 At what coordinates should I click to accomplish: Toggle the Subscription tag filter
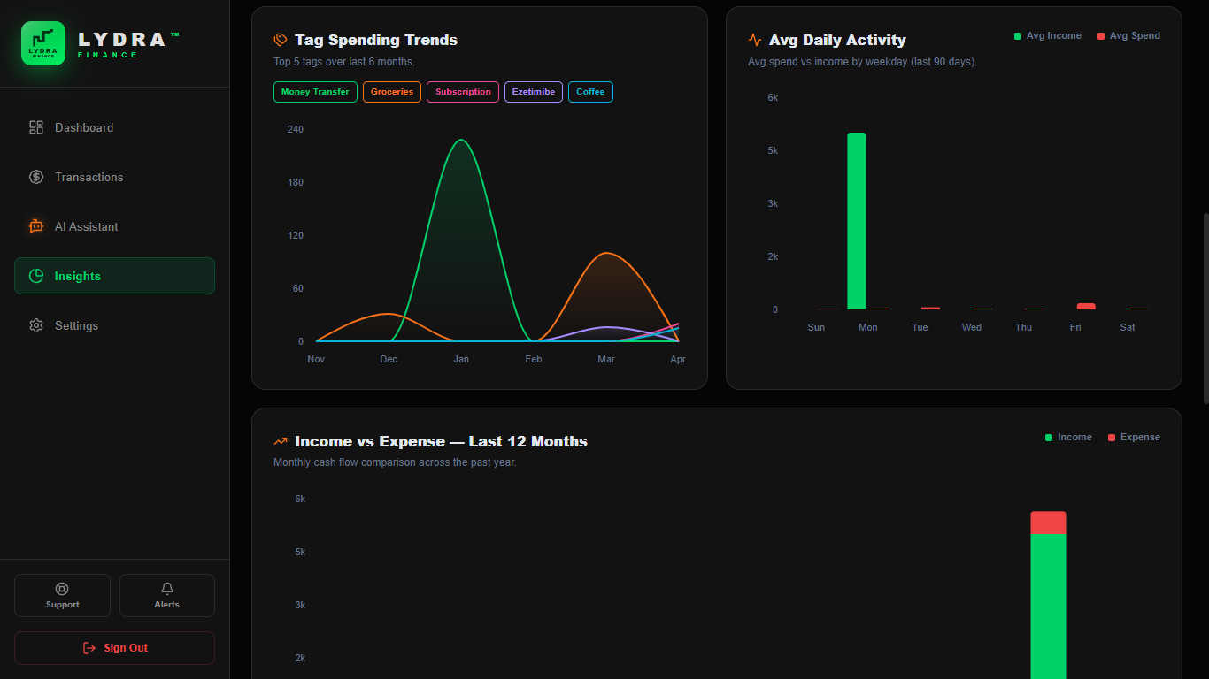tap(462, 92)
